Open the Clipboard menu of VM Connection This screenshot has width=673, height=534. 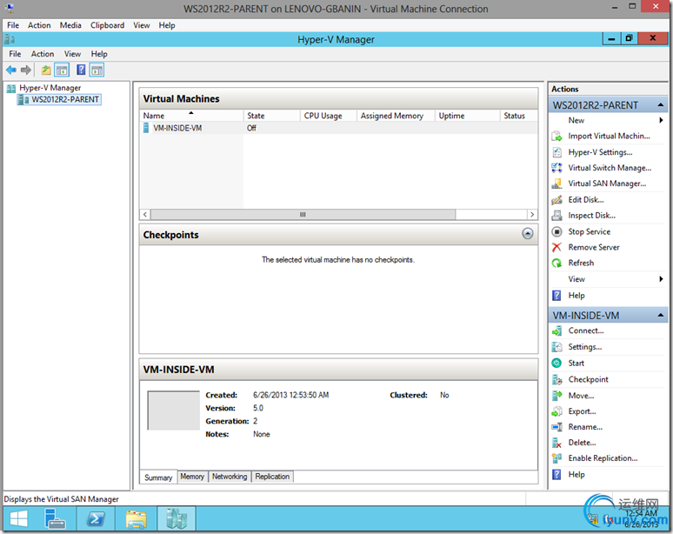pos(107,25)
